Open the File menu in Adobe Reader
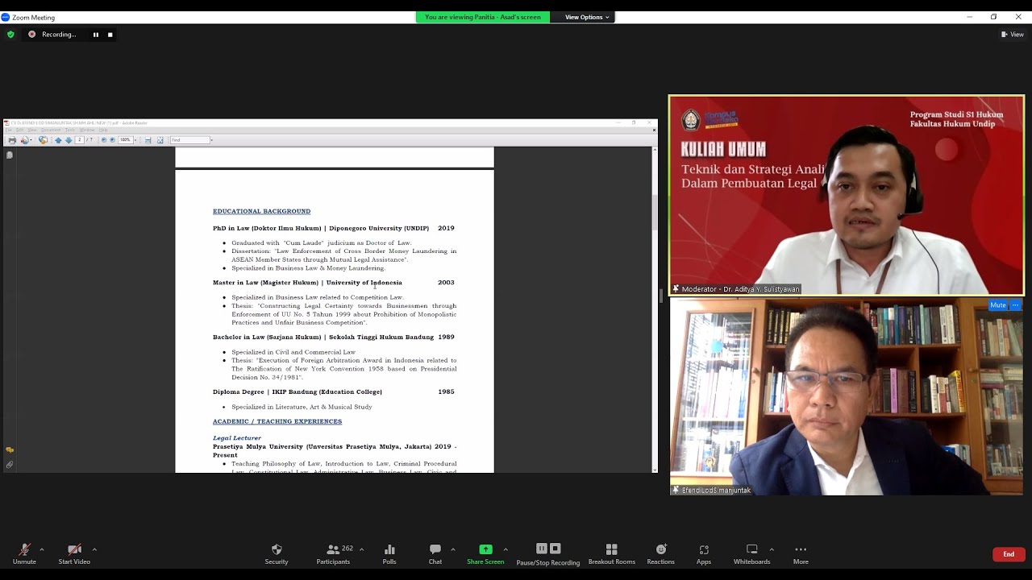 [9, 130]
